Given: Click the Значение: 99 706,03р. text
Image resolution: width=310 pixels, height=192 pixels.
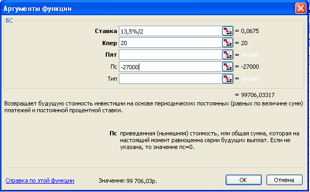Looking at the screenshot, I should 128,180.
